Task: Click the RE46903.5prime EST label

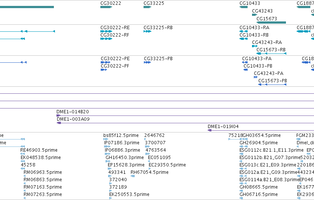Action: tap(39, 150)
